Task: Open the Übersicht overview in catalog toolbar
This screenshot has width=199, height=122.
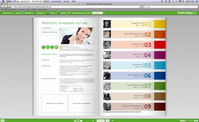Action: coord(6,13)
